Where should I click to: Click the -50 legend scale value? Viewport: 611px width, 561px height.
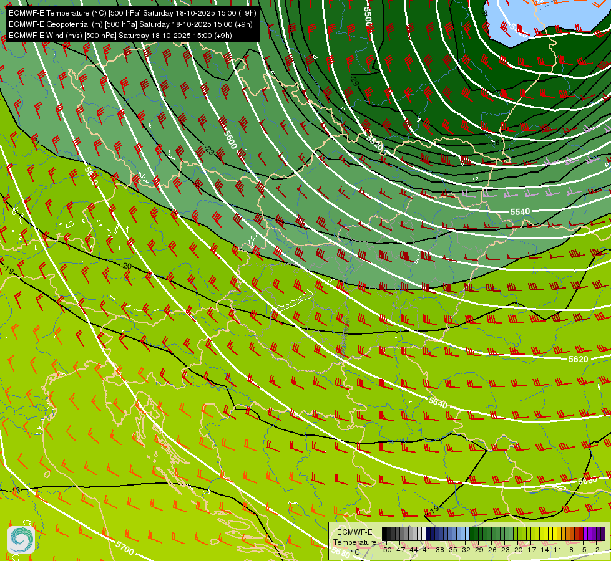point(386,550)
